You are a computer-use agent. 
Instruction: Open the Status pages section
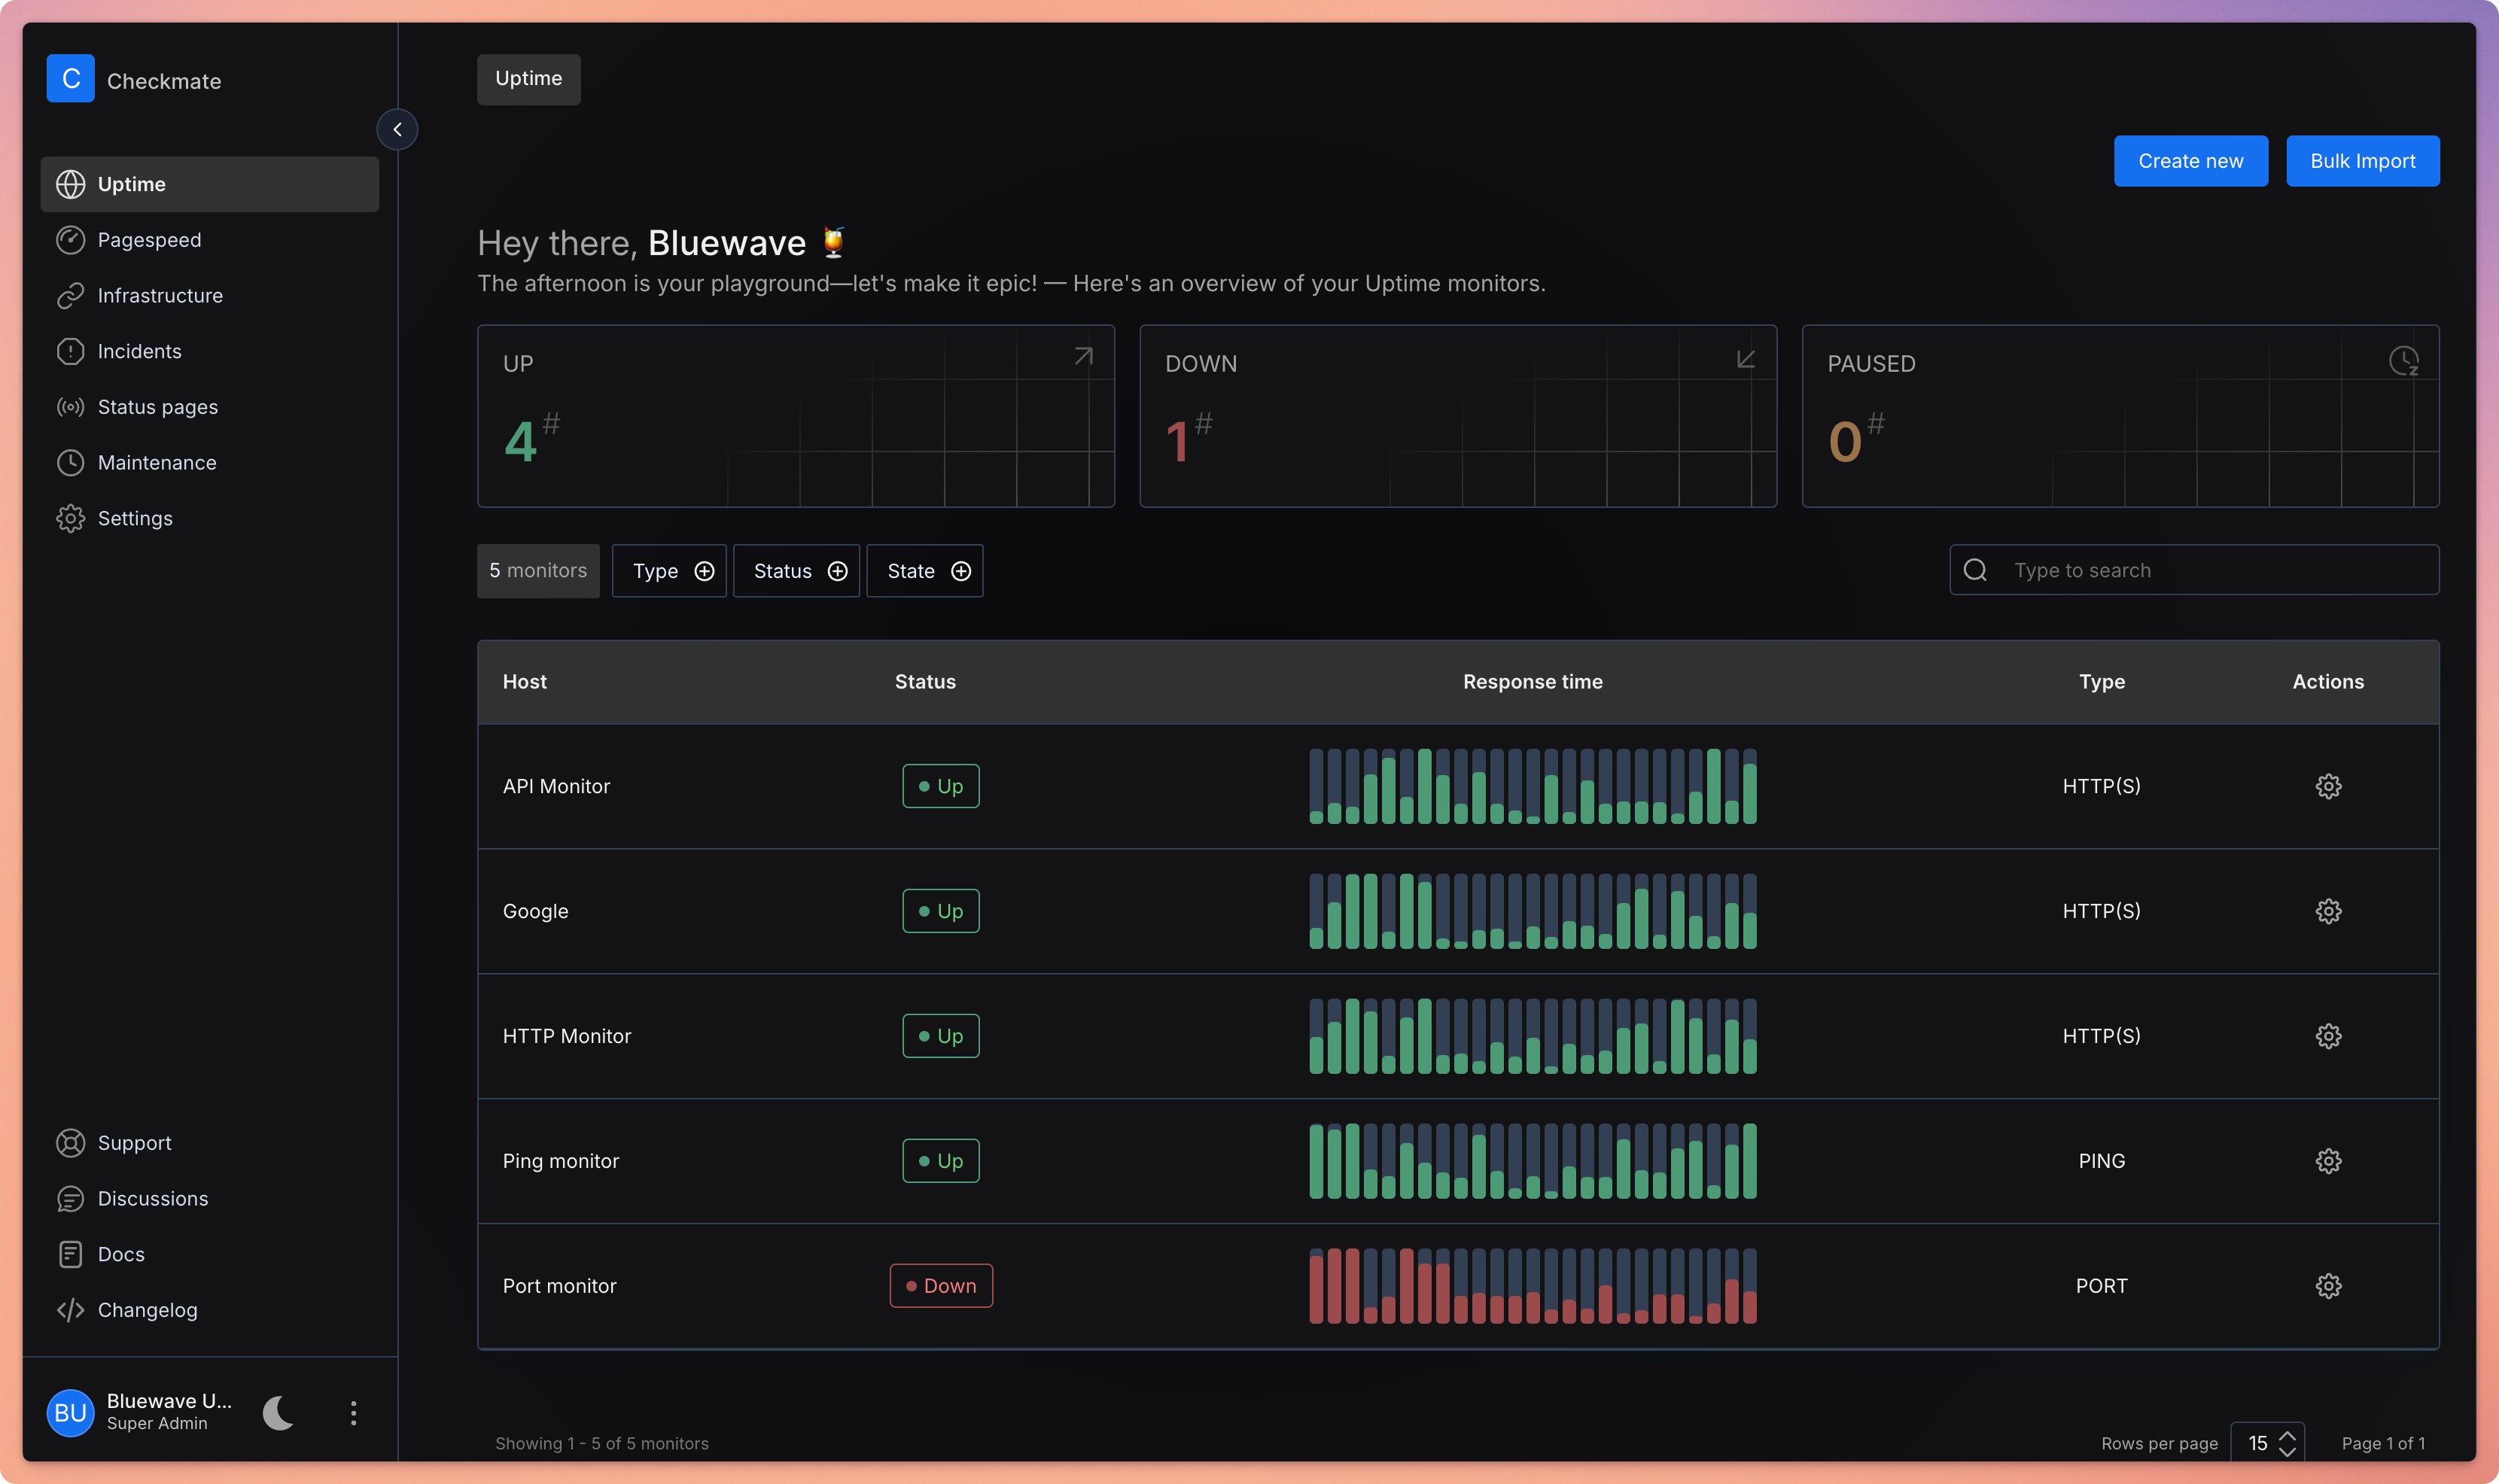coord(157,407)
